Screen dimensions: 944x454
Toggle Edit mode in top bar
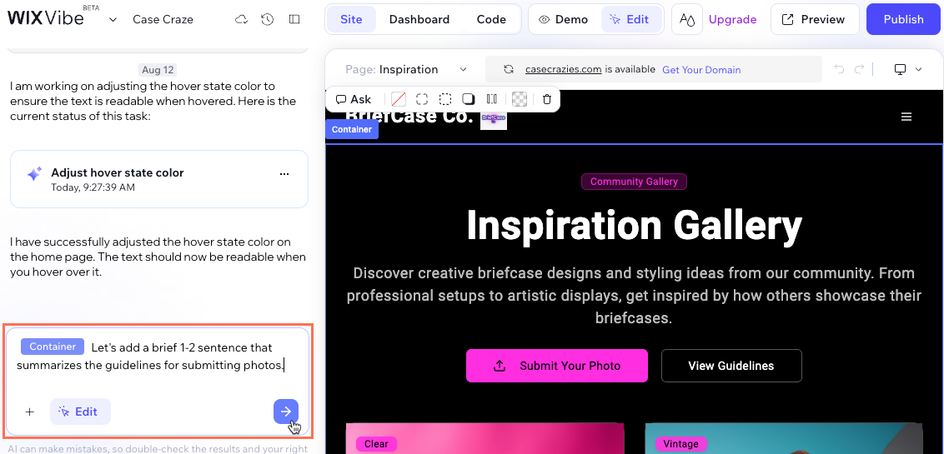click(x=630, y=19)
